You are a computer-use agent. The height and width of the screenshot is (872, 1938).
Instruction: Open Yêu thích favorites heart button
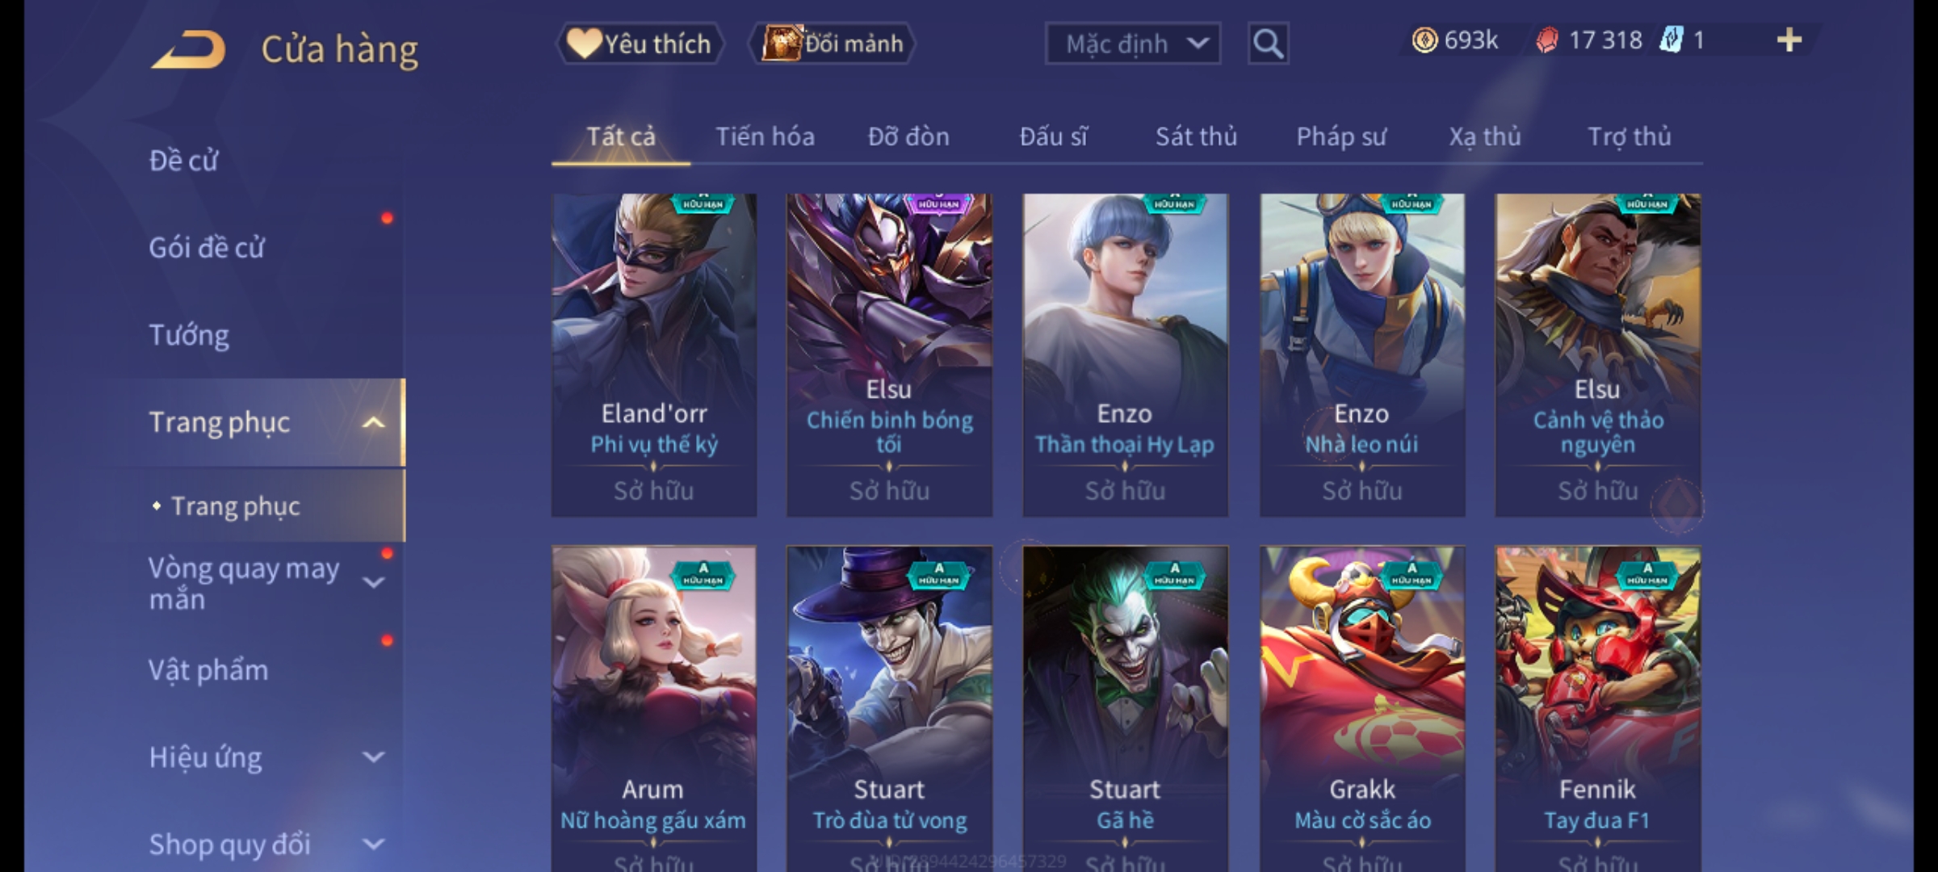(x=640, y=44)
